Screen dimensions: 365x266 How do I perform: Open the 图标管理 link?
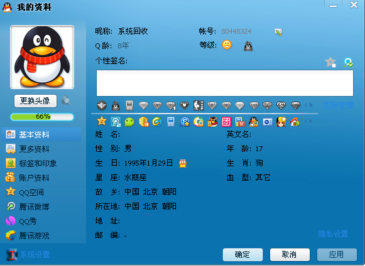(x=338, y=105)
